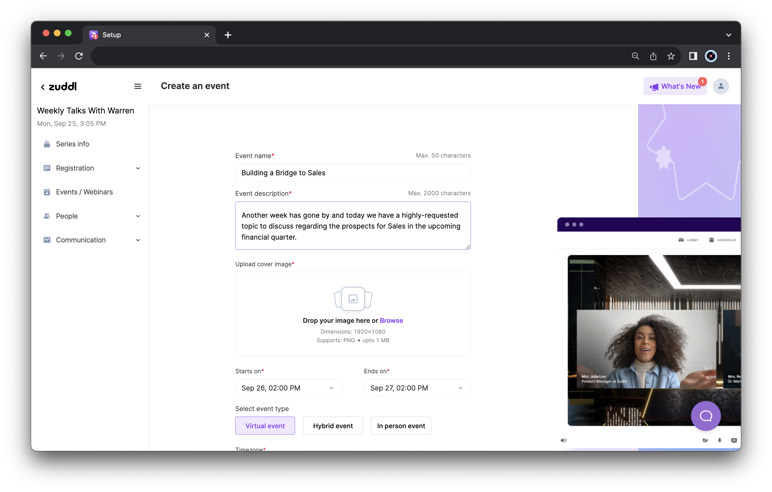This screenshot has width=772, height=492.
Task: Open the Starts on date dropdown
Action: click(x=289, y=388)
